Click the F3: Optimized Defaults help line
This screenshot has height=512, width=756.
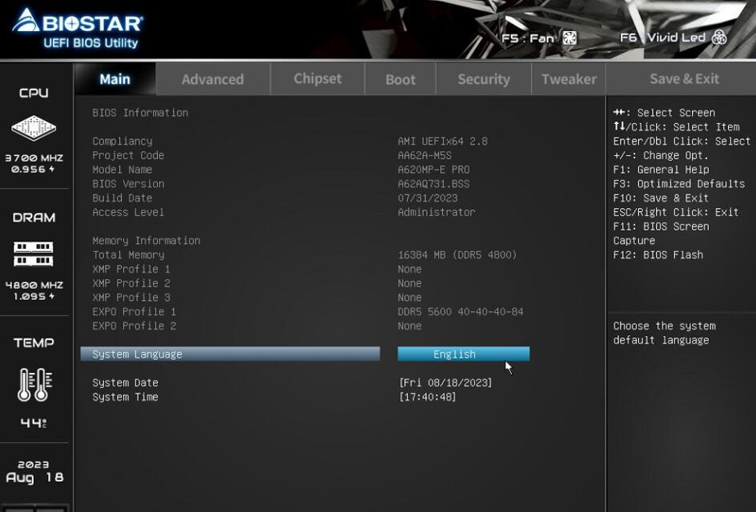679,184
